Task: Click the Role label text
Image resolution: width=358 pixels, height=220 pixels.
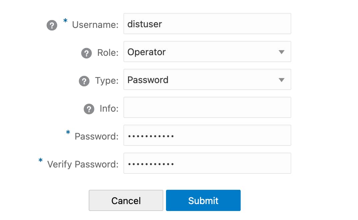Action: point(108,53)
